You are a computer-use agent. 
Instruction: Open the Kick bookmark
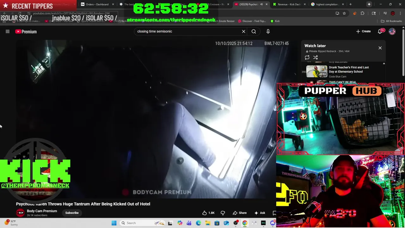(x=275, y=21)
